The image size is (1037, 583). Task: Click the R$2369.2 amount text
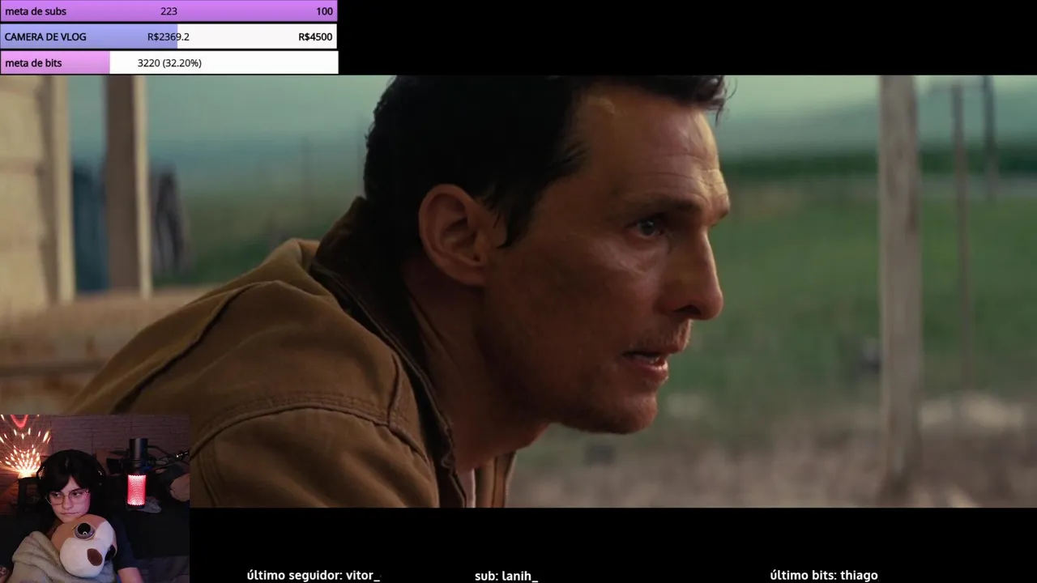[169, 37]
